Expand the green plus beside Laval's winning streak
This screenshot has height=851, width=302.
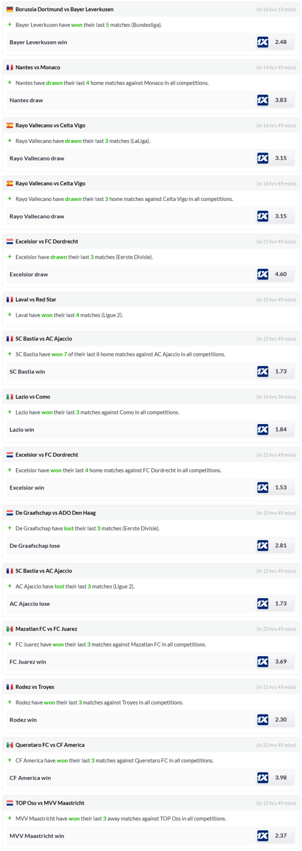tap(10, 315)
